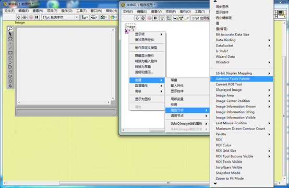
Task: Choose the Rectangle ROI tool
Action: click(x=10, y=53)
